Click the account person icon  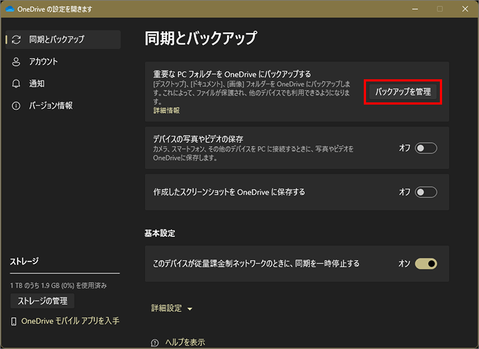click(16, 62)
